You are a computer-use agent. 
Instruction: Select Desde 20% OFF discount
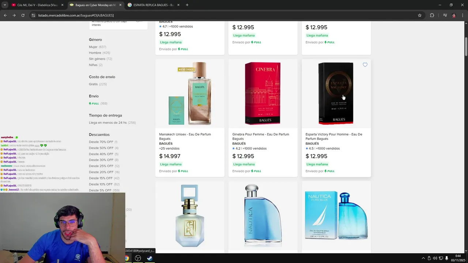(104, 172)
